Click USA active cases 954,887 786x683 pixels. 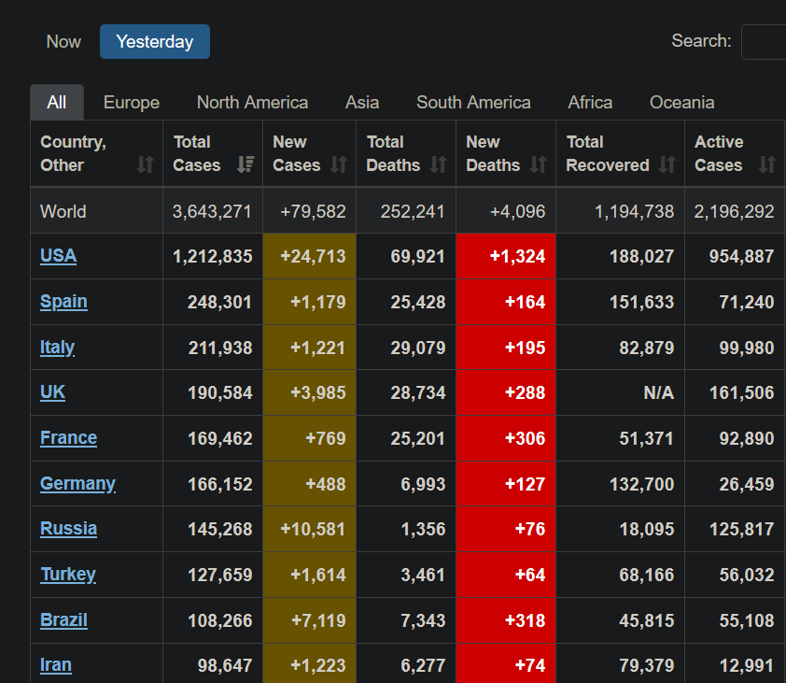[741, 256]
